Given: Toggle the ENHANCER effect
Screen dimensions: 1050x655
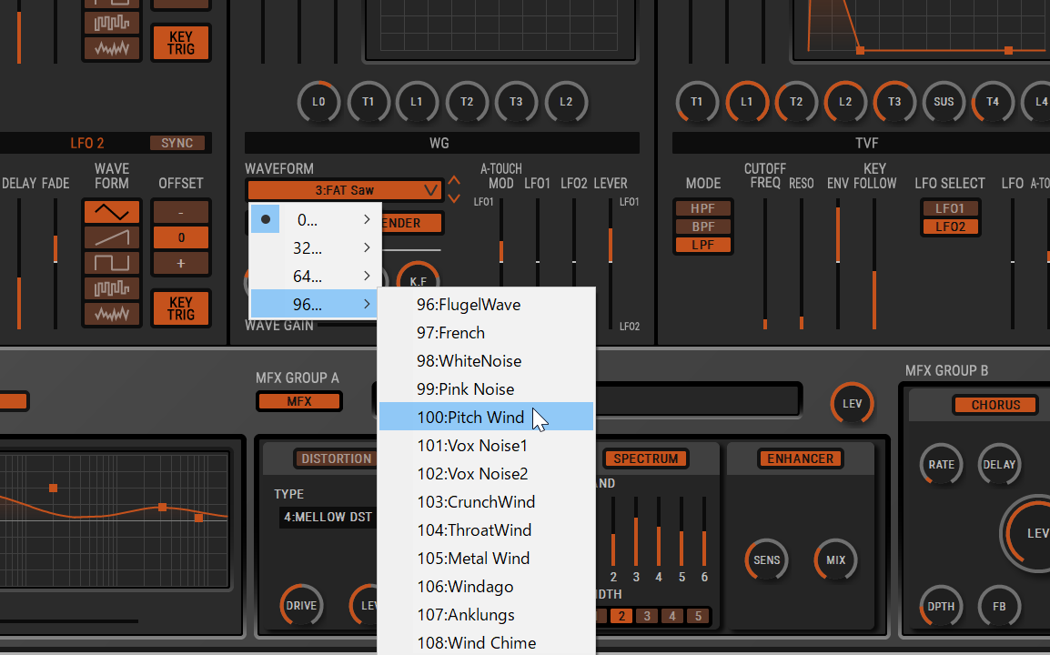Looking at the screenshot, I should (x=800, y=458).
